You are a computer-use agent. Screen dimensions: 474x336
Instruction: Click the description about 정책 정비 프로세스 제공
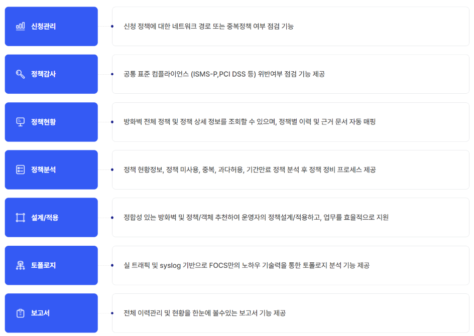point(250,170)
